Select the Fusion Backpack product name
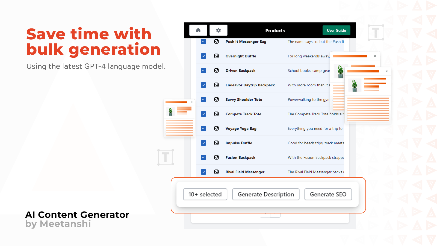437x246 pixels. coord(241,157)
